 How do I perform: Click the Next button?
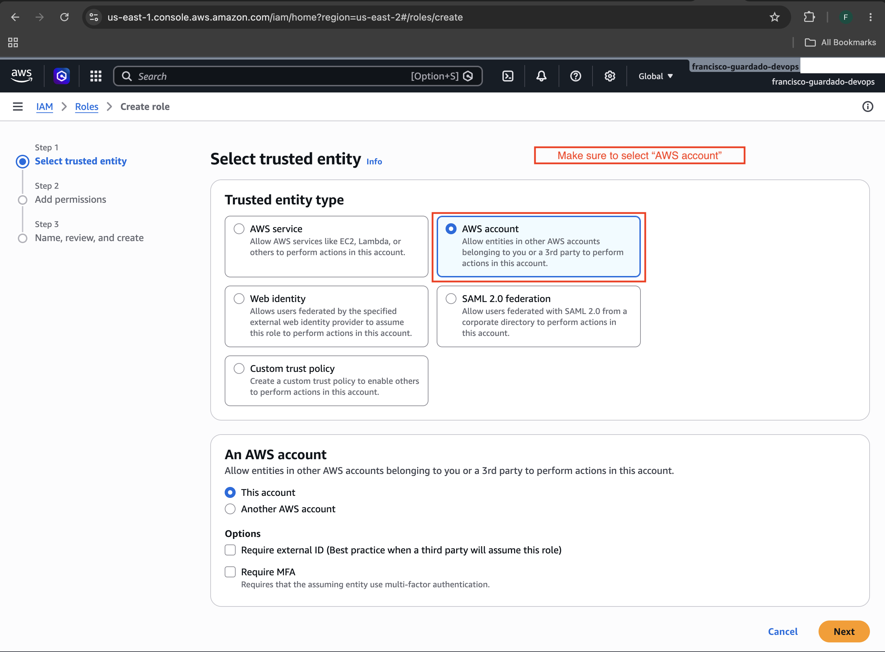pos(844,631)
